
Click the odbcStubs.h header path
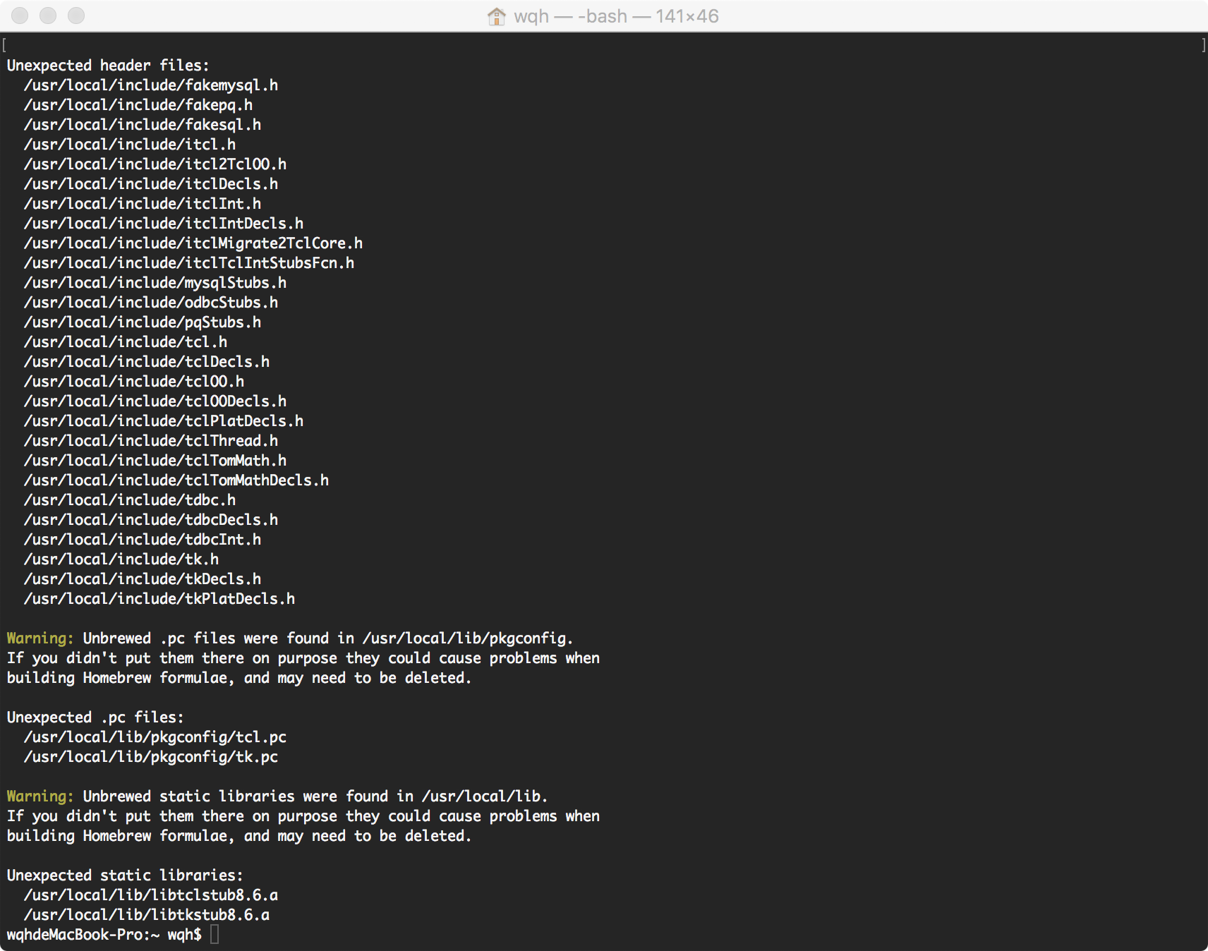pos(151,303)
